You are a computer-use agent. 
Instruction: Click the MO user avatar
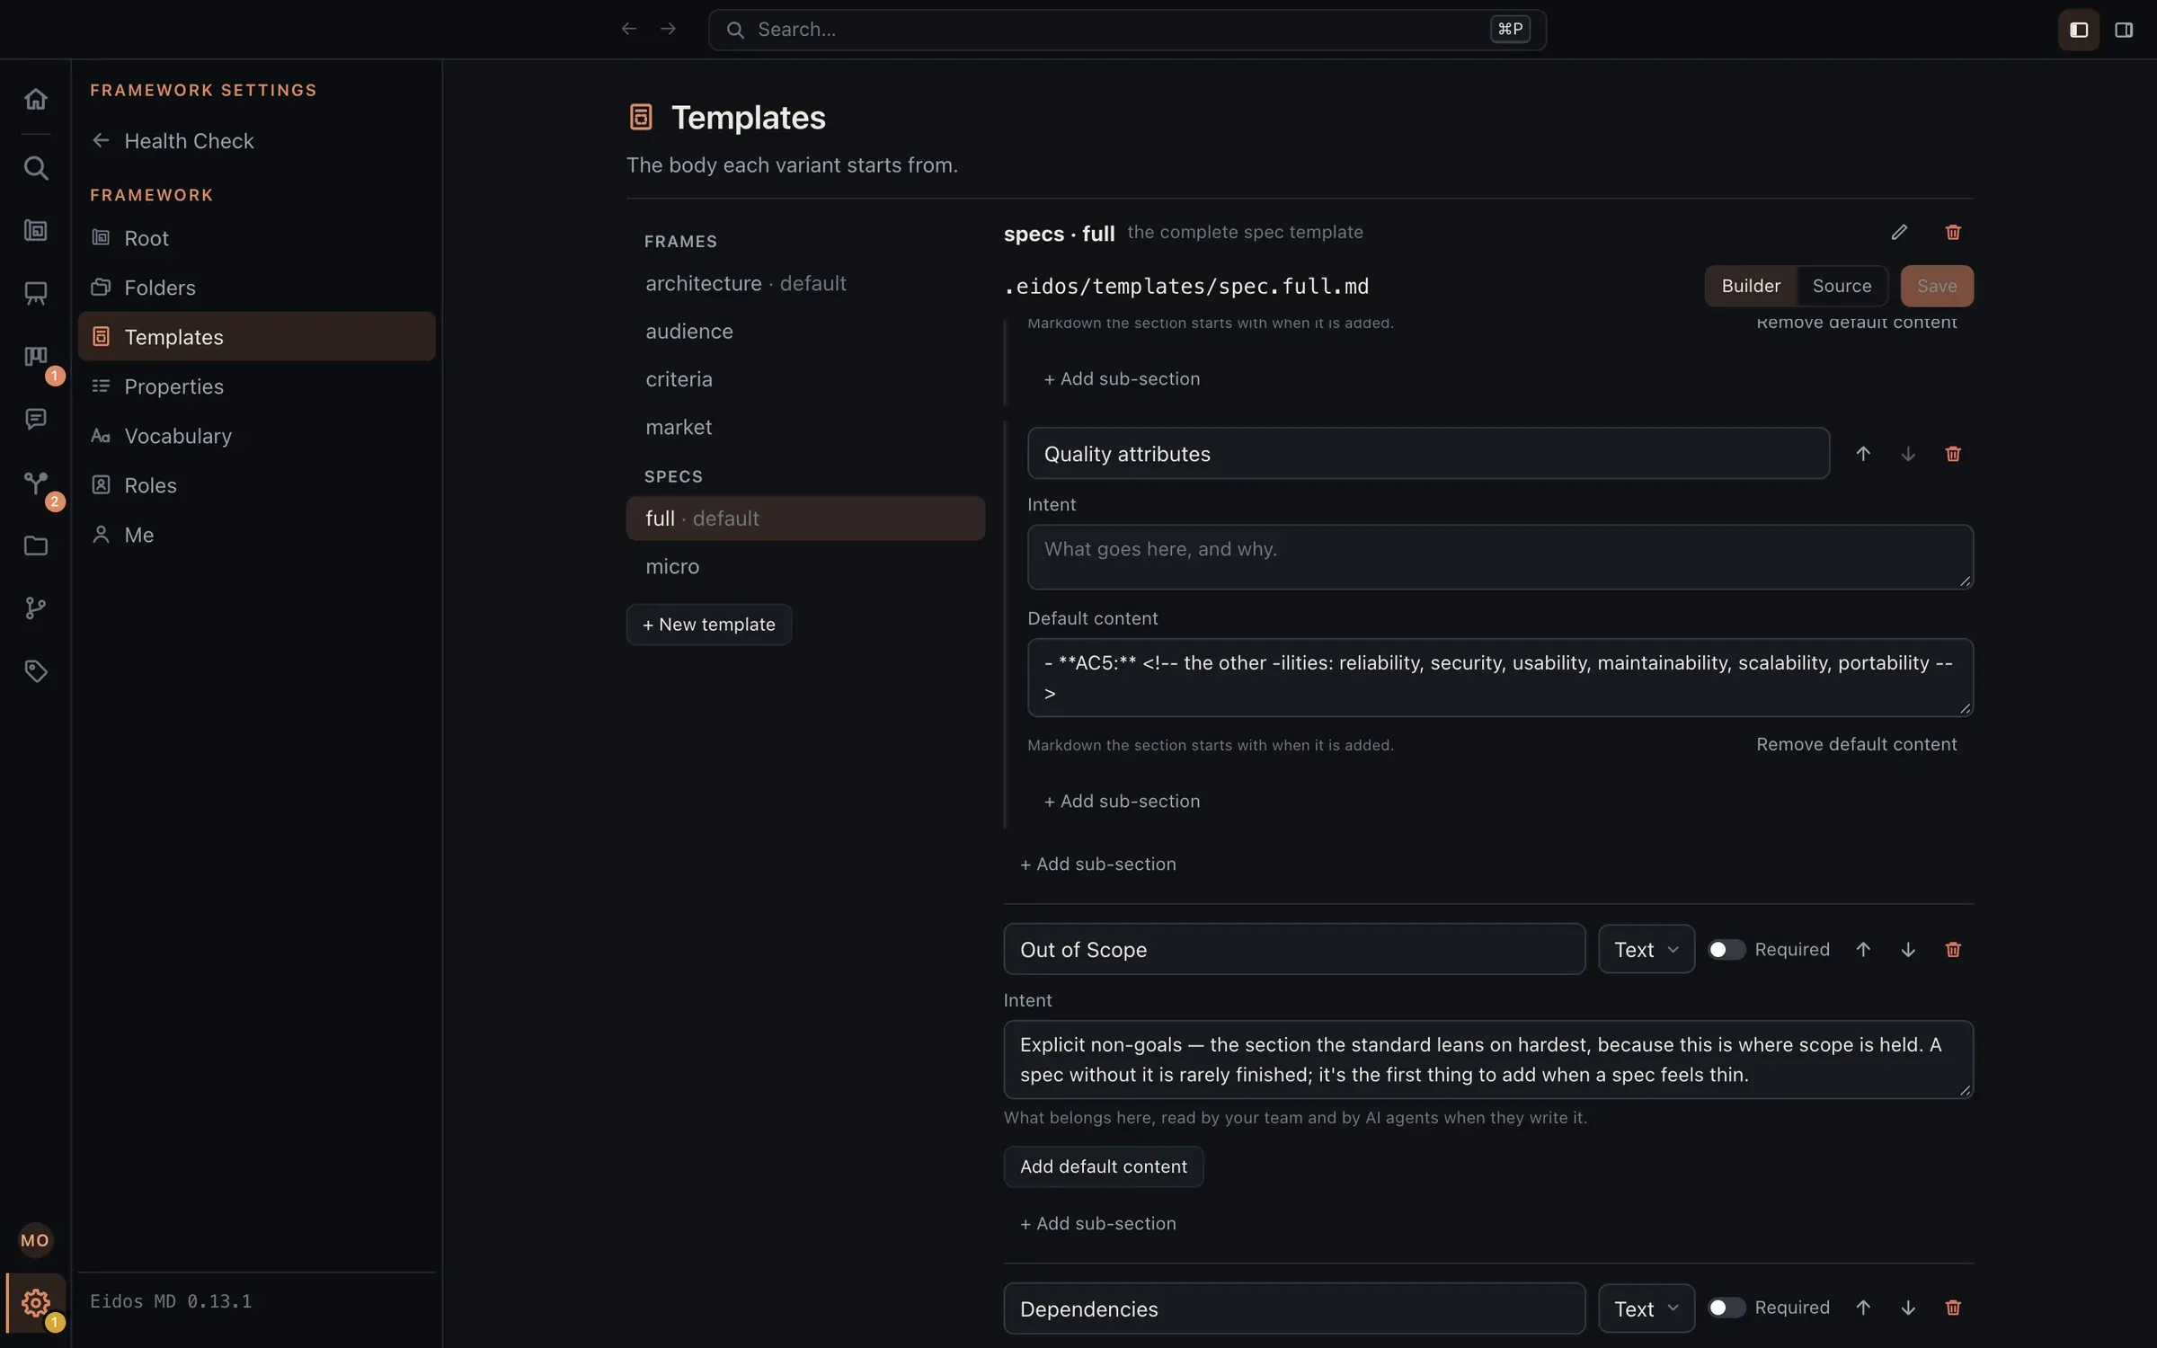click(35, 1240)
